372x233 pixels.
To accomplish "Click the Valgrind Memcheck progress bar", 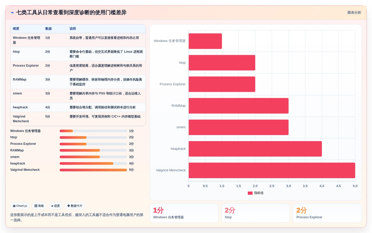I will (93, 170).
